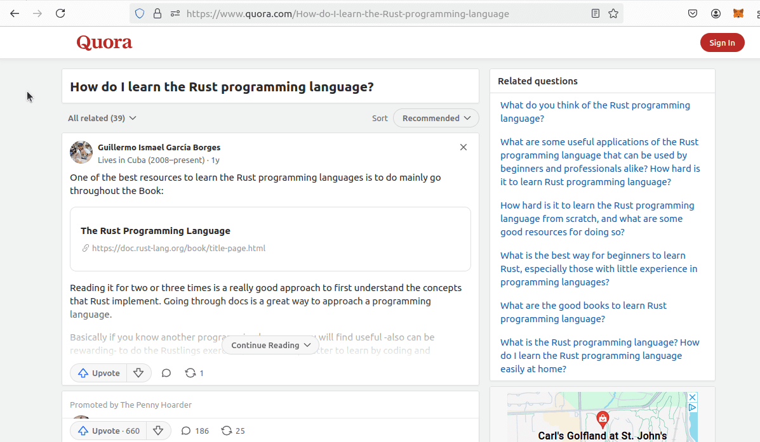Open the Pocket save icon

coord(693,13)
